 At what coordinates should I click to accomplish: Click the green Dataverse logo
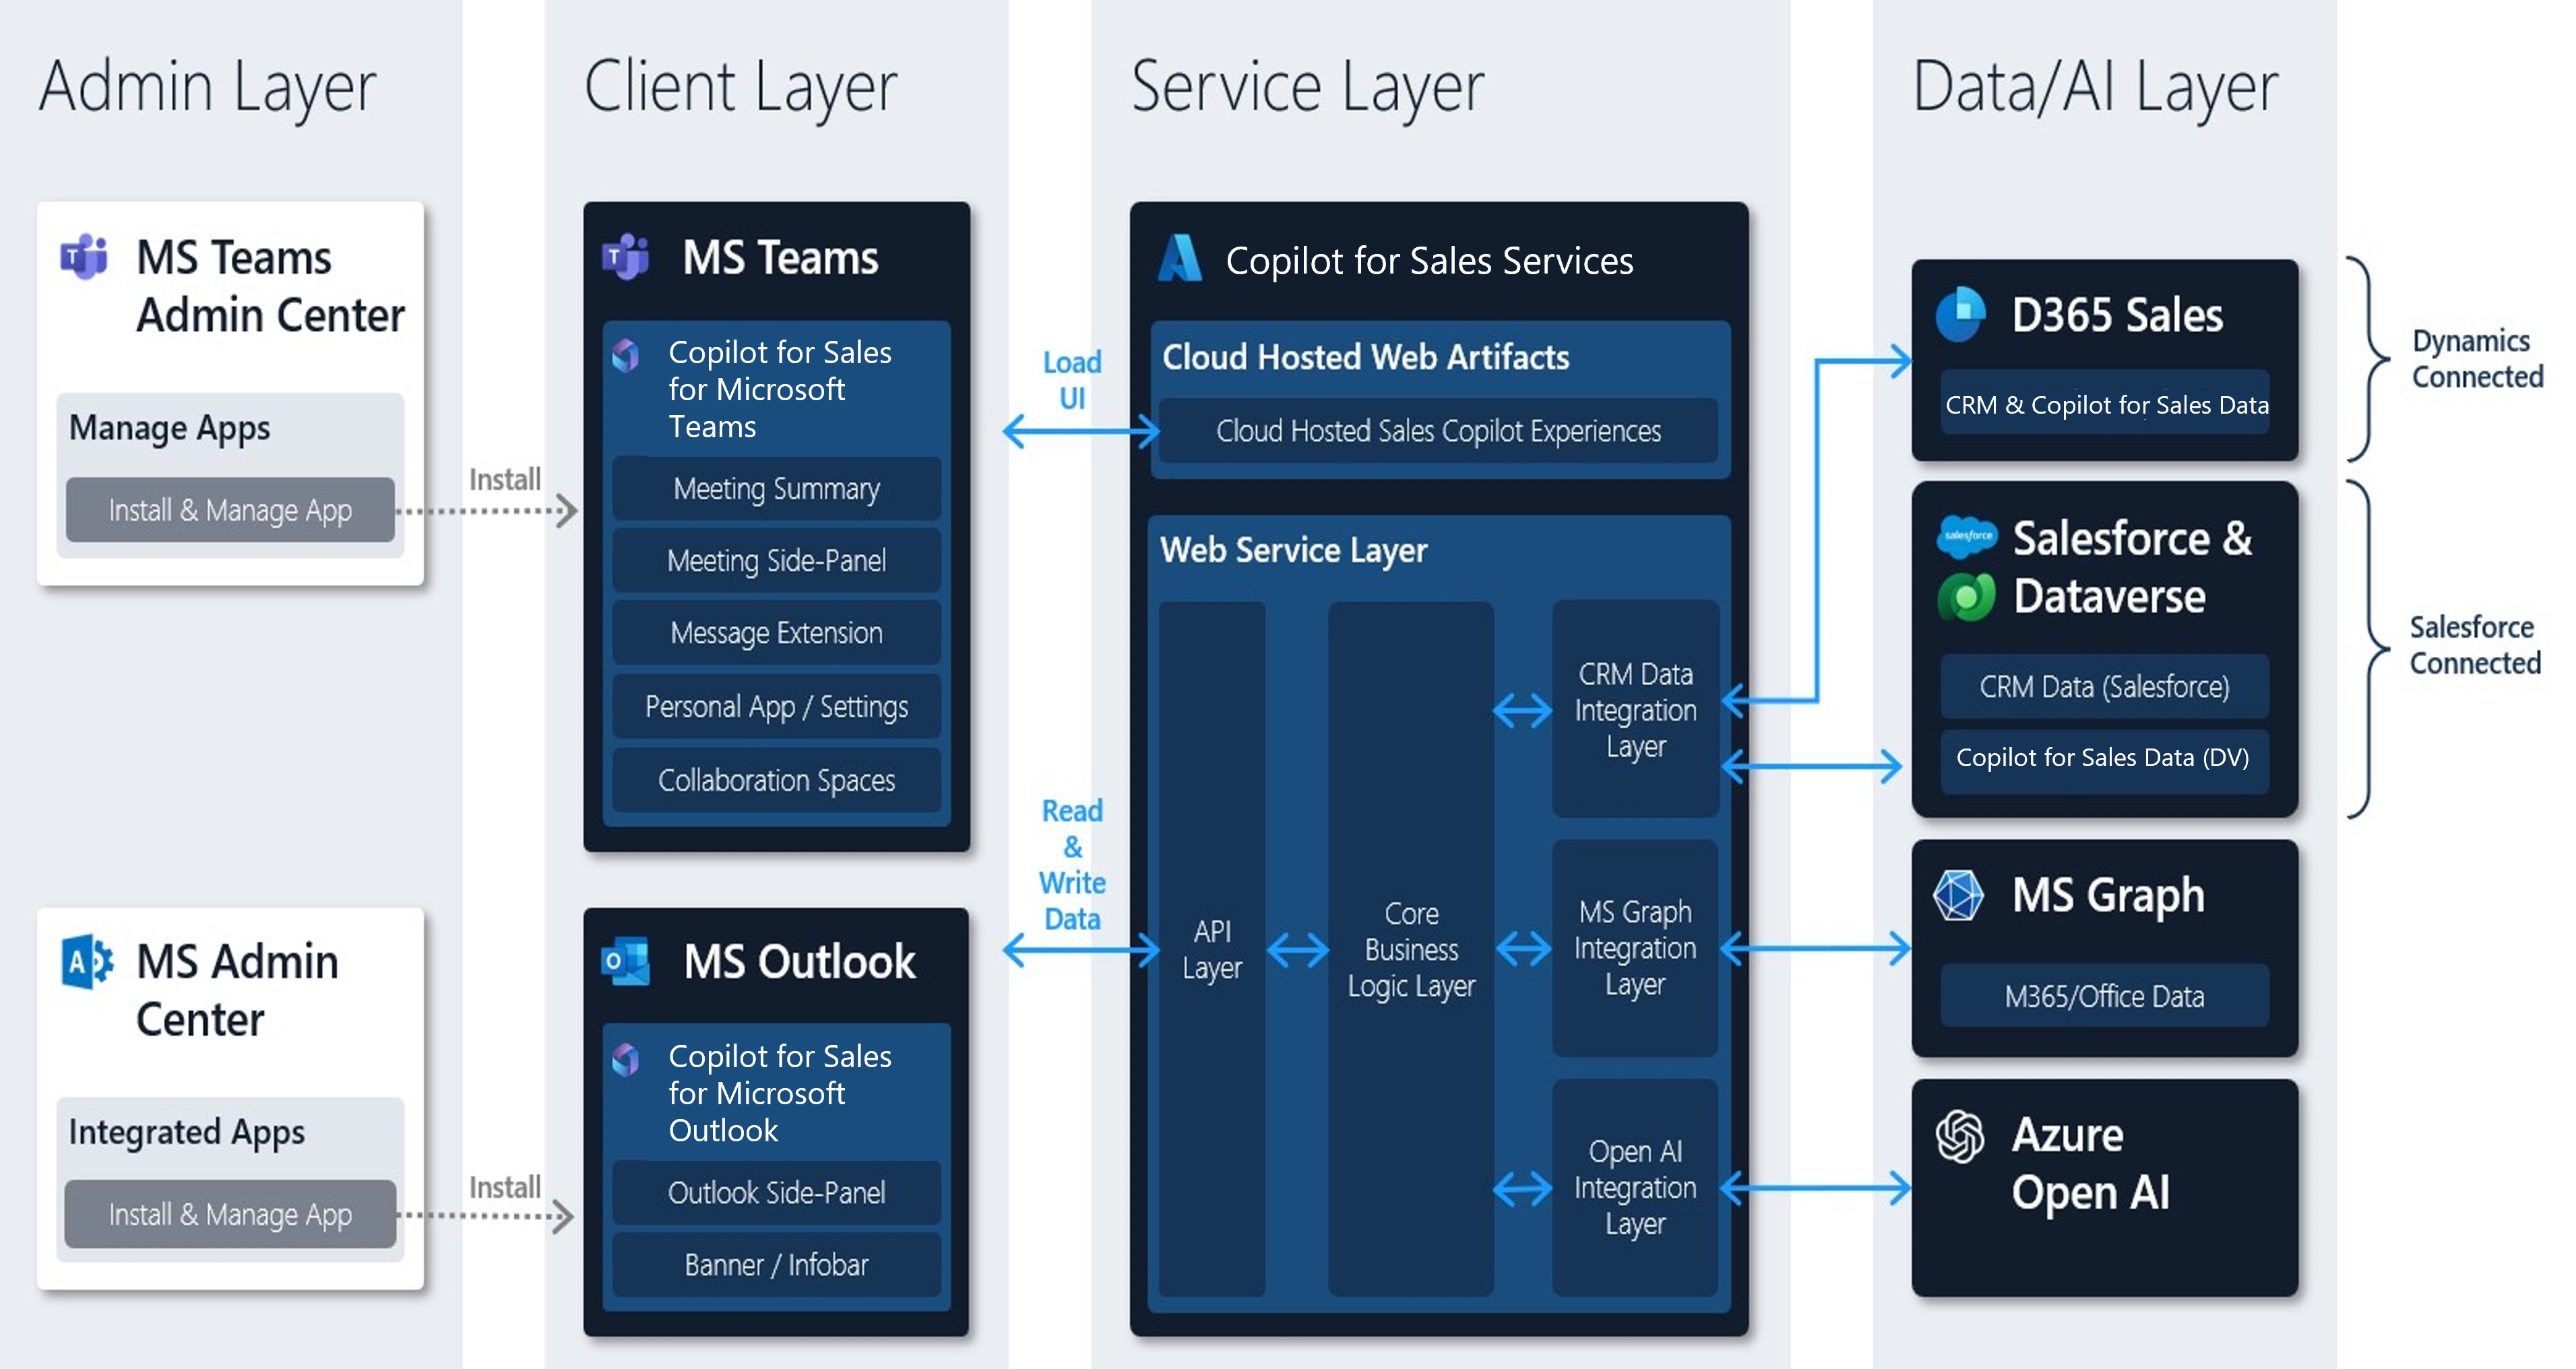[1966, 597]
